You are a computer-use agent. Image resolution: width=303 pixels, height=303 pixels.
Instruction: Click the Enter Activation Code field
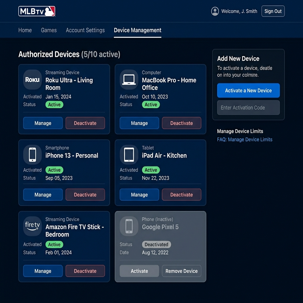point(248,107)
